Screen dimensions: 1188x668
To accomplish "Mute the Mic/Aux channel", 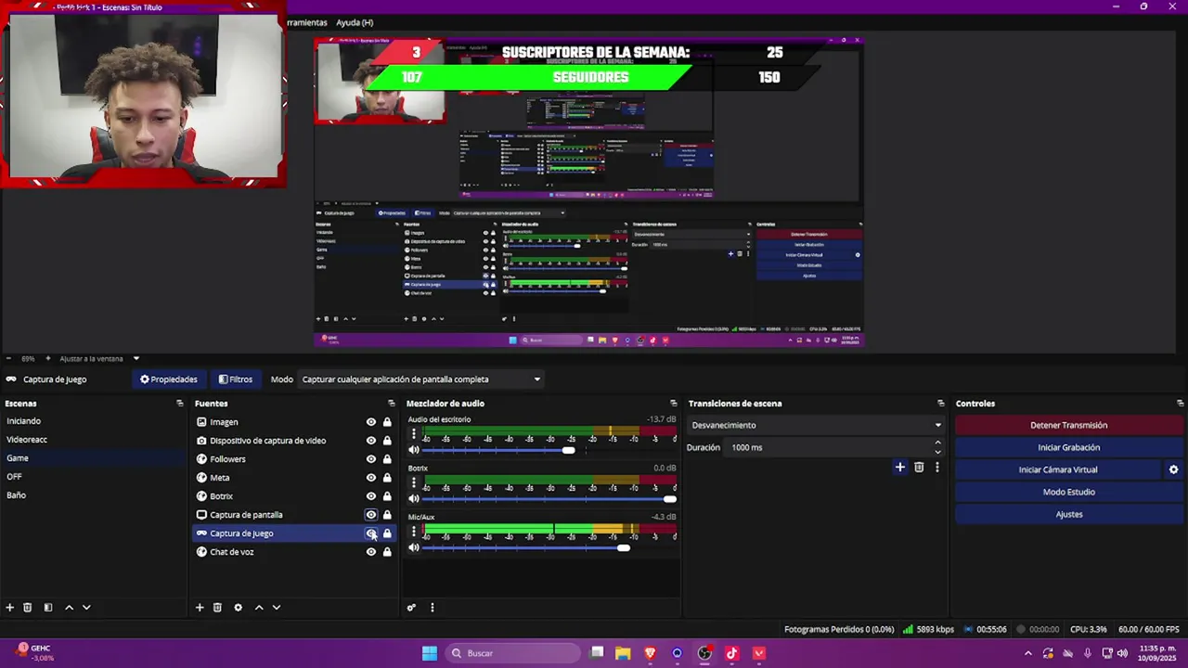I will (x=414, y=547).
